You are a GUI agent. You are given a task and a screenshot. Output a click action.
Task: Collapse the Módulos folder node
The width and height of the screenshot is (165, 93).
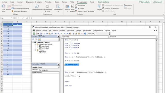tap(36, 50)
